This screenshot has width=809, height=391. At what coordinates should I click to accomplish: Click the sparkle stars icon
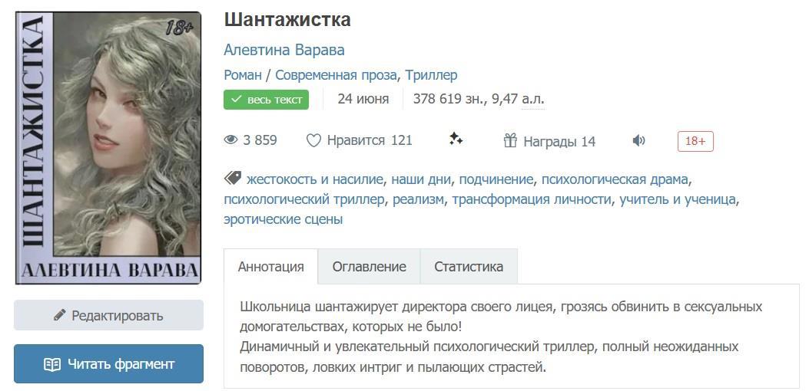click(456, 139)
